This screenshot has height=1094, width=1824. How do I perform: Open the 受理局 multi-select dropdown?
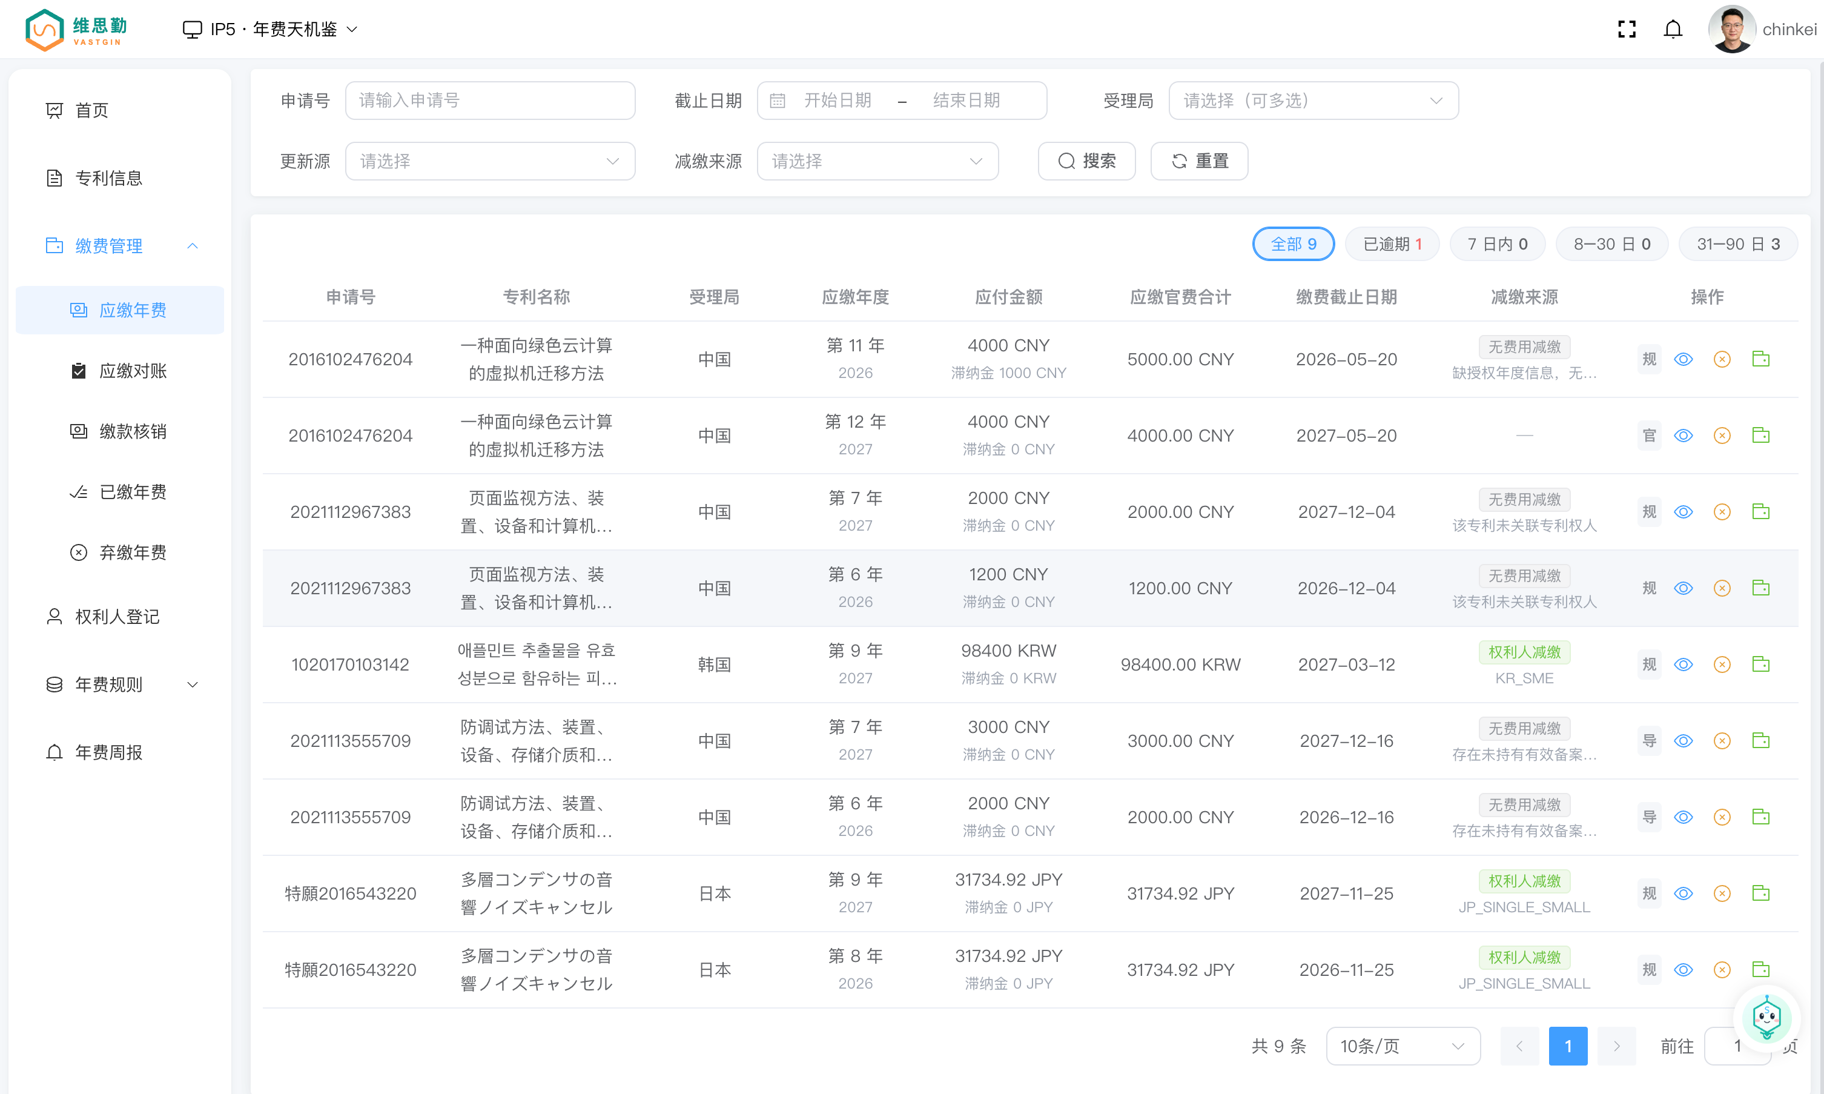[1312, 101]
